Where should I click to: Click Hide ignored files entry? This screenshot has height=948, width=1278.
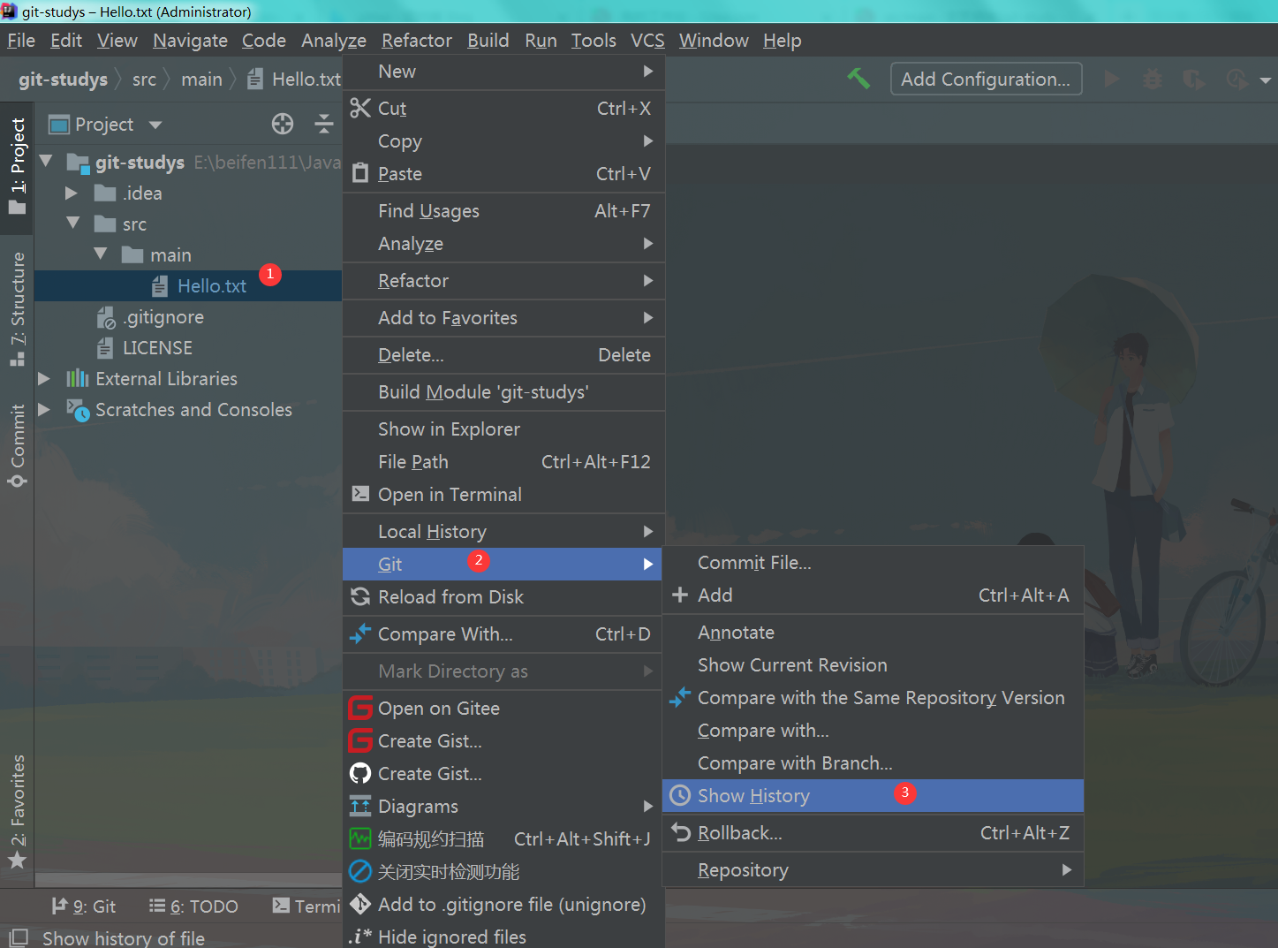(503, 937)
